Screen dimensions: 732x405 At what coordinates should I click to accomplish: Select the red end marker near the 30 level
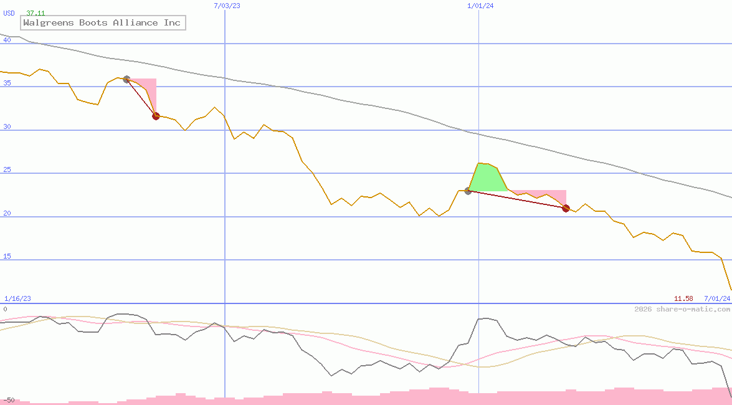click(x=156, y=115)
